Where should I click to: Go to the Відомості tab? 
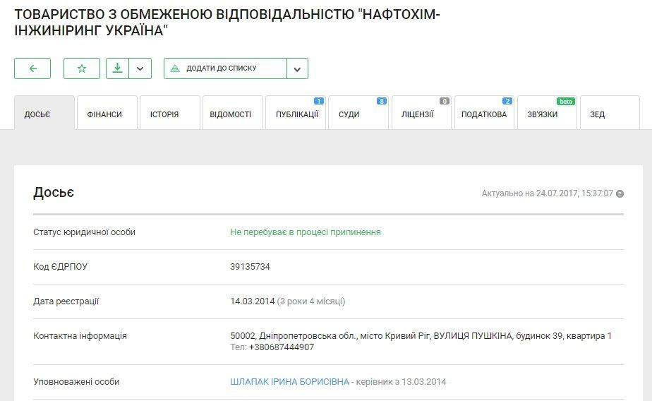tap(233, 113)
